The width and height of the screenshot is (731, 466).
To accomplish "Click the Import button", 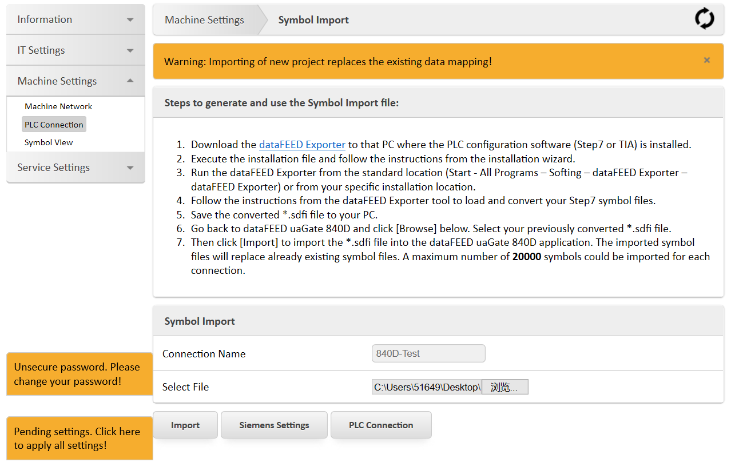I will [x=185, y=425].
